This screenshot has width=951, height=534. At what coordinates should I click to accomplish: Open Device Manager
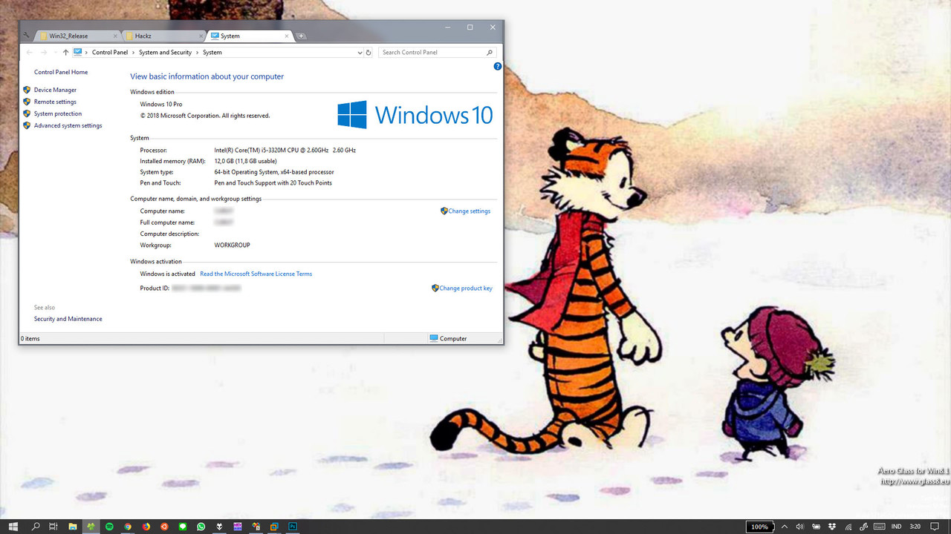tap(55, 90)
